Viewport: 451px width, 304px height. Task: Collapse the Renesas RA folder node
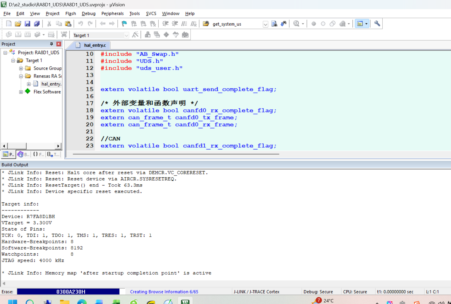[x=21, y=76]
